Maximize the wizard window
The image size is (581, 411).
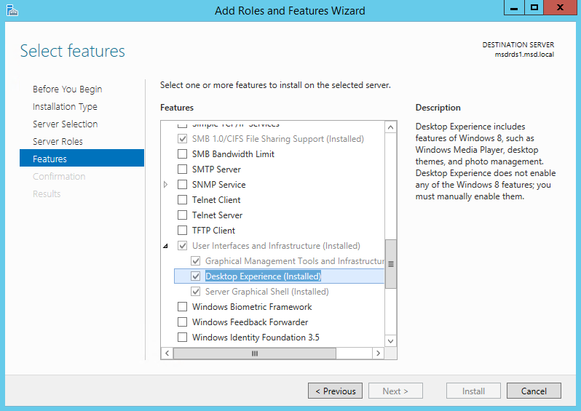pyautogui.click(x=534, y=7)
